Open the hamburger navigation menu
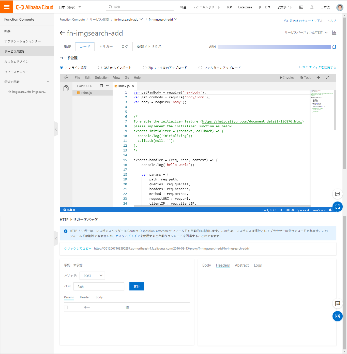 pos(7,7)
